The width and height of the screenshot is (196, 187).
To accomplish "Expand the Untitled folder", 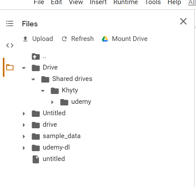I will (24, 113).
